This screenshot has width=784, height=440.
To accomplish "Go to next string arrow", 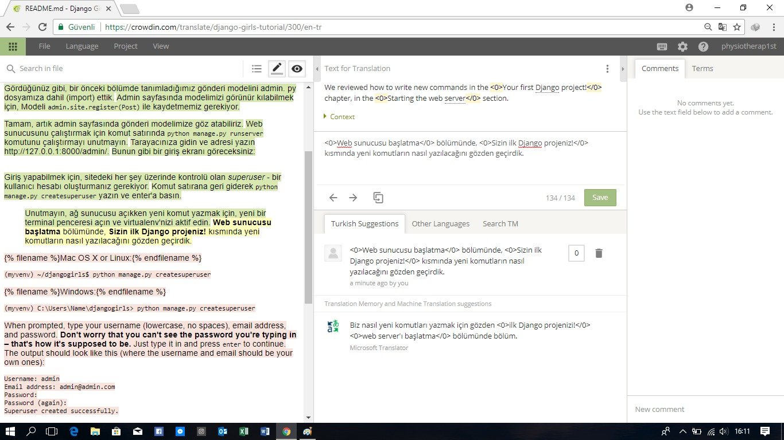I will pyautogui.click(x=353, y=198).
